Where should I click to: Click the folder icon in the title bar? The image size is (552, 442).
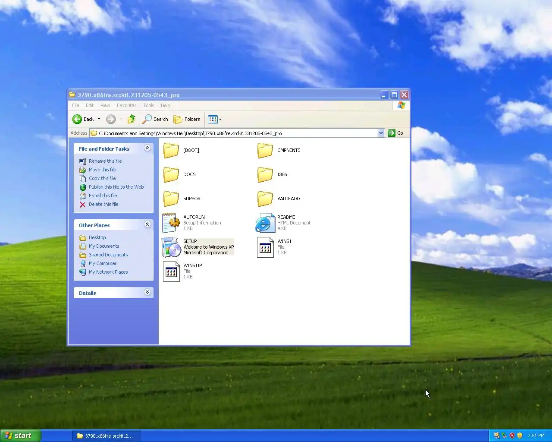(72, 95)
